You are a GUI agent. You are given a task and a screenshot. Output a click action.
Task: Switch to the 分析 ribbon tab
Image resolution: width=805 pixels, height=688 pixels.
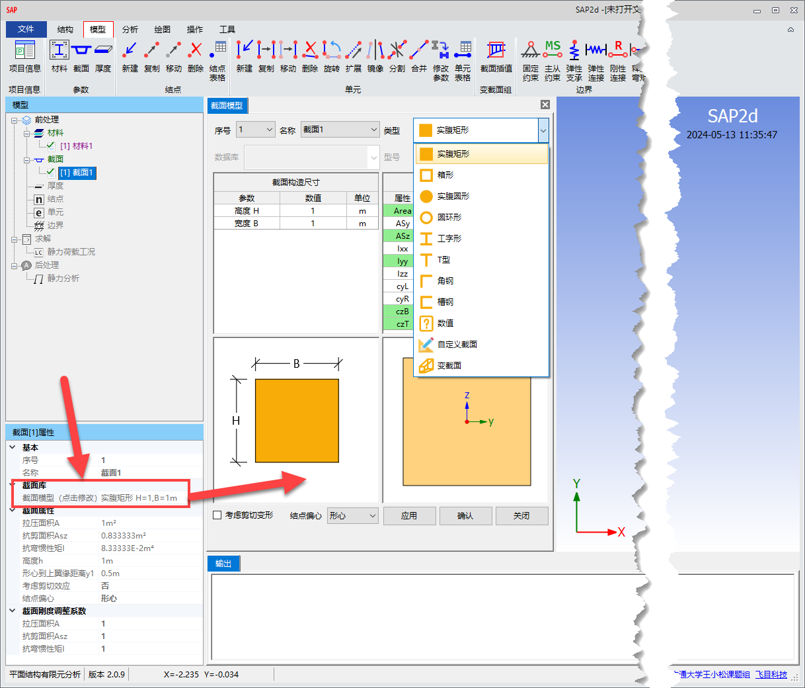coord(130,29)
